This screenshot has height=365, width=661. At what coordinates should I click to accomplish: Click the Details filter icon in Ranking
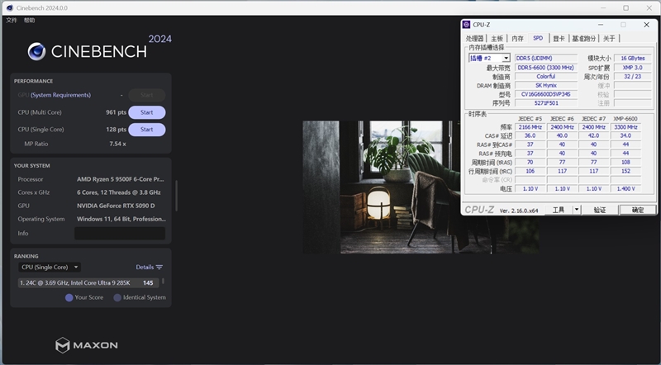click(159, 268)
